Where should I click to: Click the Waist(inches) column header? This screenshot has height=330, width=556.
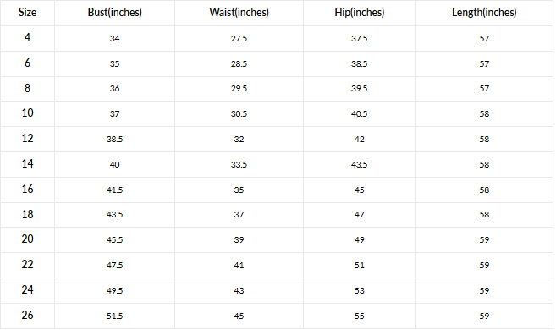click(239, 13)
